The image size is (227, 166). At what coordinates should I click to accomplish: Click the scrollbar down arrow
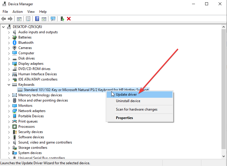point(224,156)
